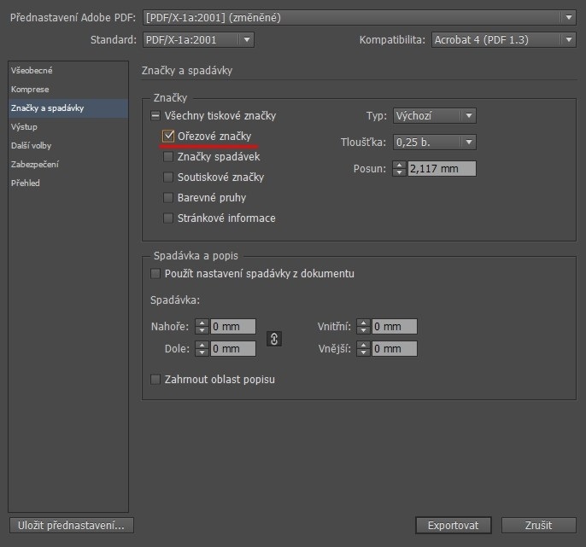
Task: Click the Nahoře bleed input field
Action: pos(233,326)
